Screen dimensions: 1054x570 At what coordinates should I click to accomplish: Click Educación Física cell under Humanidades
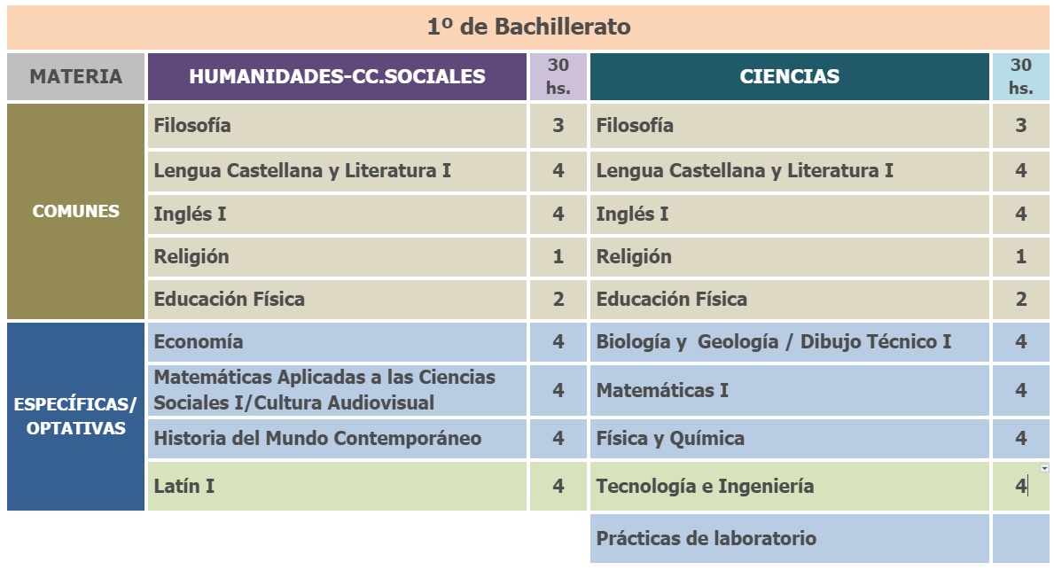pyautogui.click(x=338, y=299)
